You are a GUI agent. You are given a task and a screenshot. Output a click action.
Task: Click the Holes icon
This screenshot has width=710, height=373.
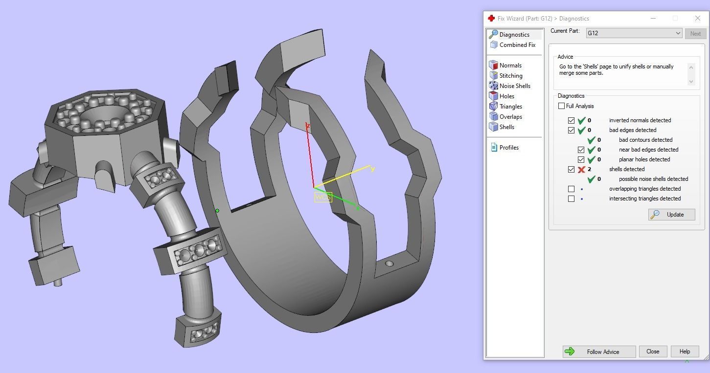point(493,96)
